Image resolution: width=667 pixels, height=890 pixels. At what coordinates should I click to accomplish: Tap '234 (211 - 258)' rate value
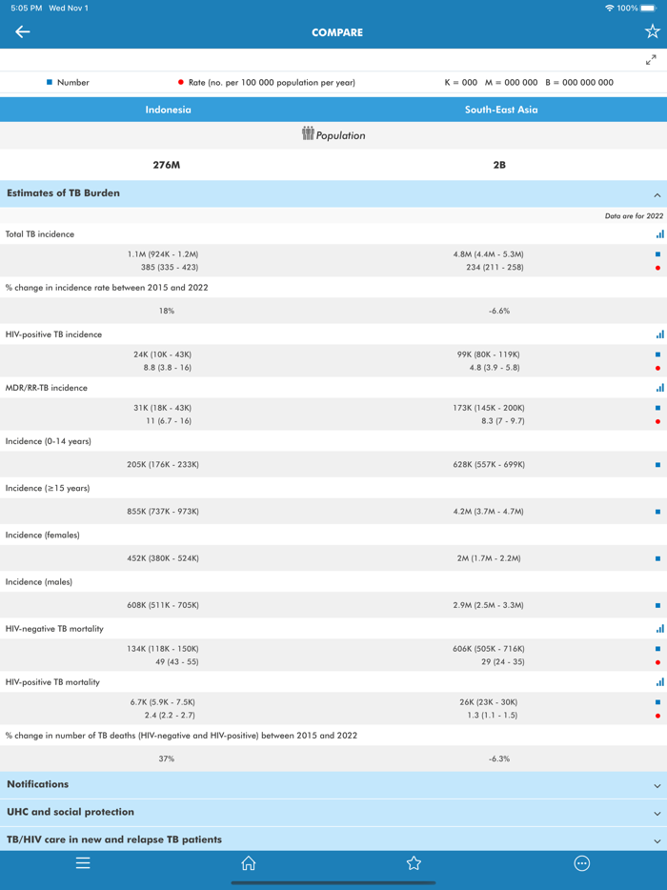495,267
